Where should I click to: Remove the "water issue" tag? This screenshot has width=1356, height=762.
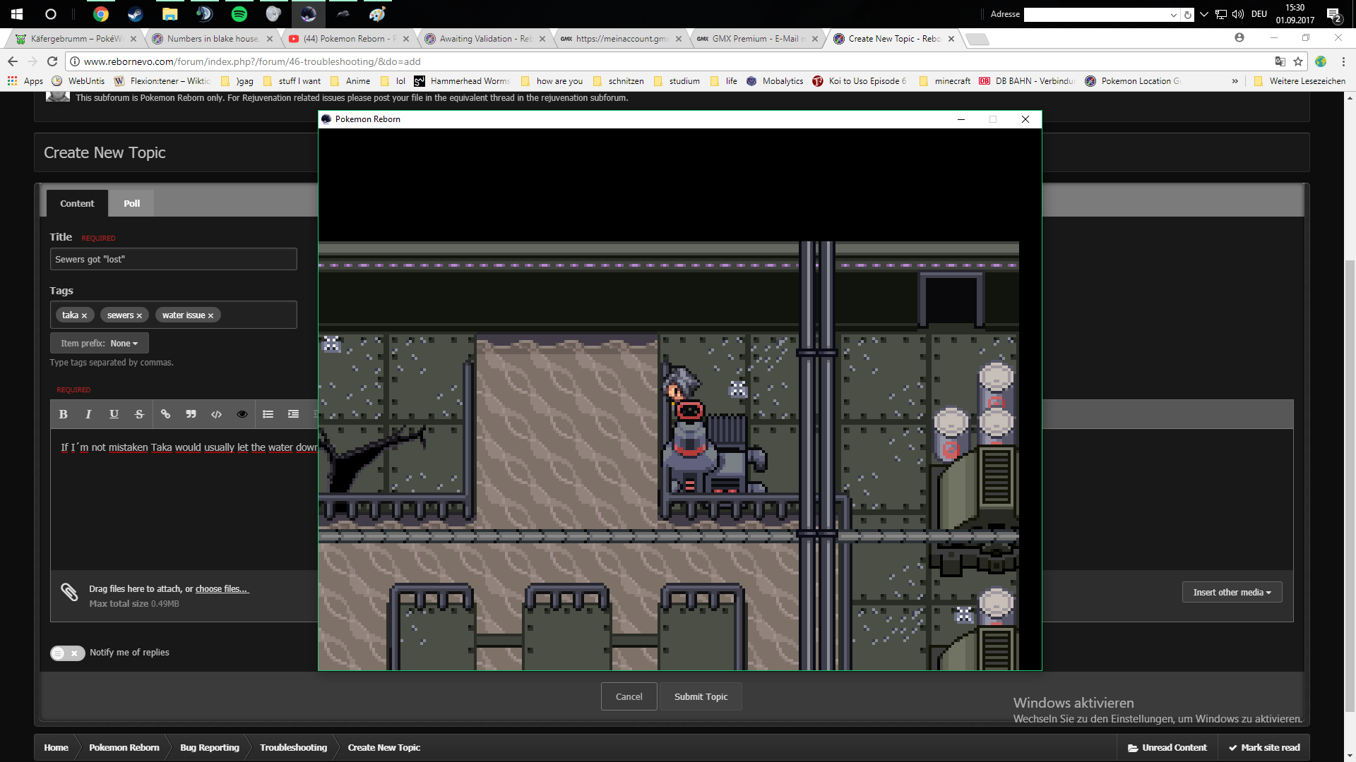click(x=210, y=316)
